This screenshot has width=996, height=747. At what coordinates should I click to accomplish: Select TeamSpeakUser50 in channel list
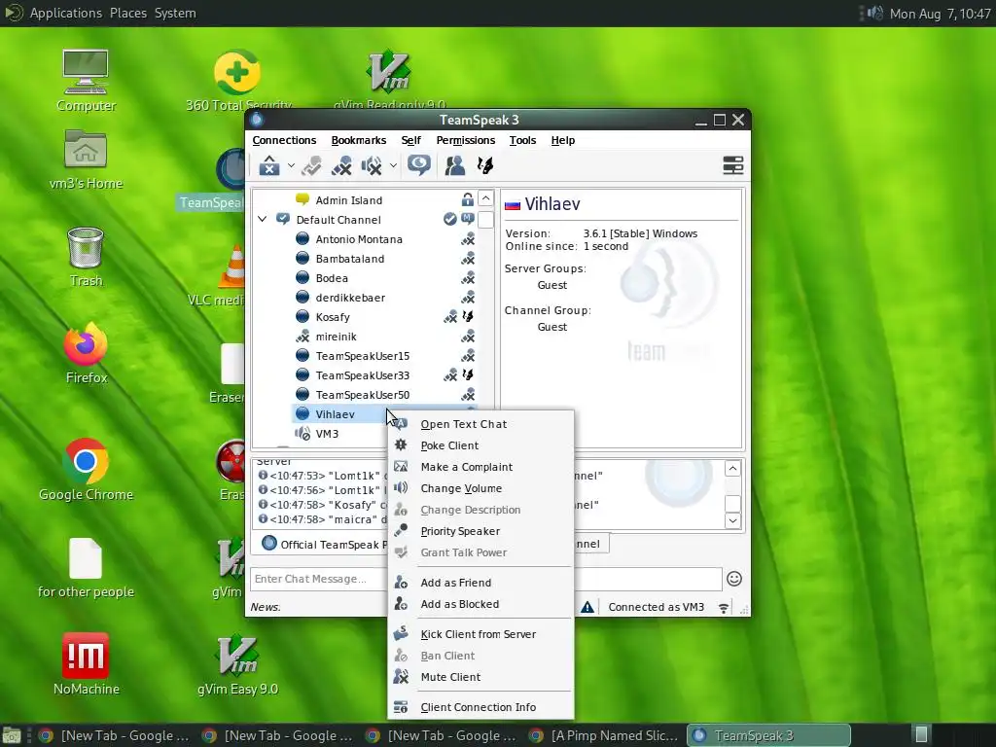click(x=363, y=395)
